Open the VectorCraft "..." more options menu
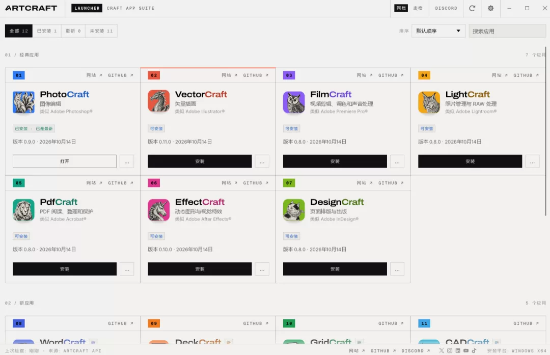 coord(262,161)
